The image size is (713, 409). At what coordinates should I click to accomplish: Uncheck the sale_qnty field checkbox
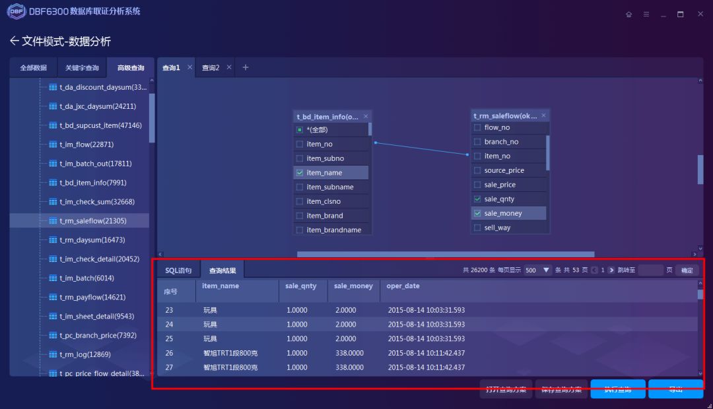pos(477,199)
